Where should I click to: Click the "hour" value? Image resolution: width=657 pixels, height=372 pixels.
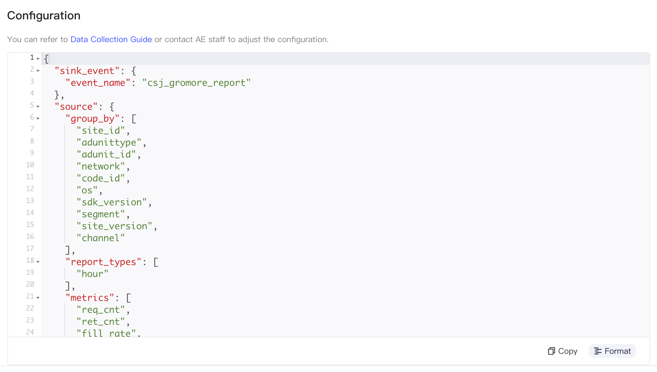pyautogui.click(x=92, y=274)
